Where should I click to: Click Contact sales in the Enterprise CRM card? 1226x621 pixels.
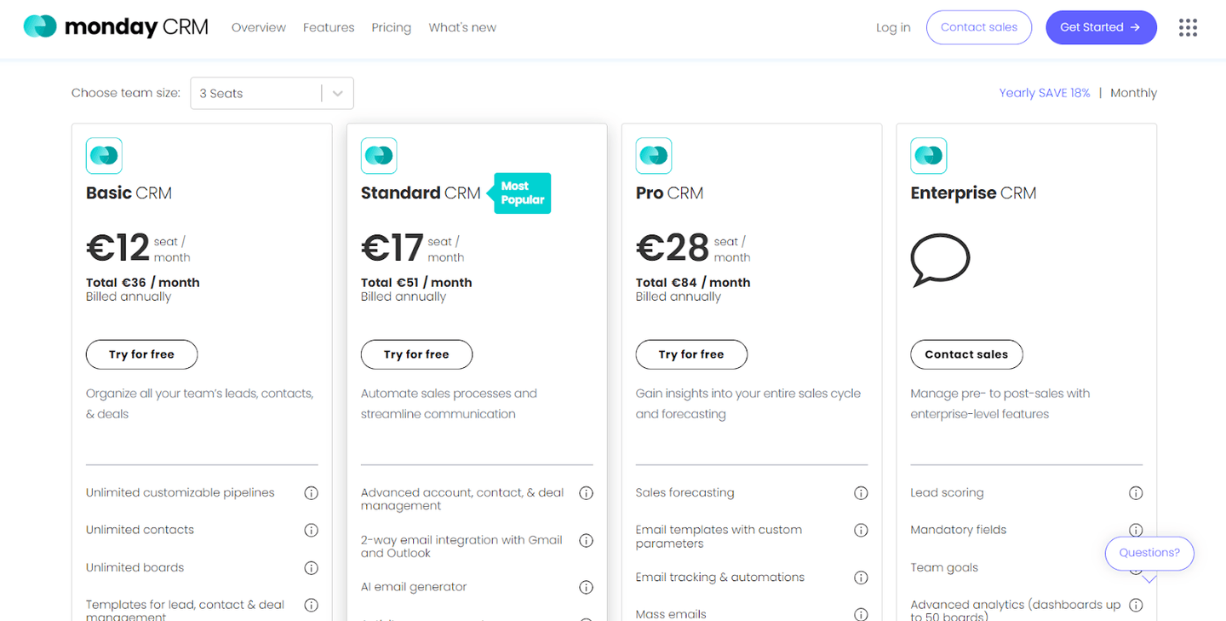point(966,354)
